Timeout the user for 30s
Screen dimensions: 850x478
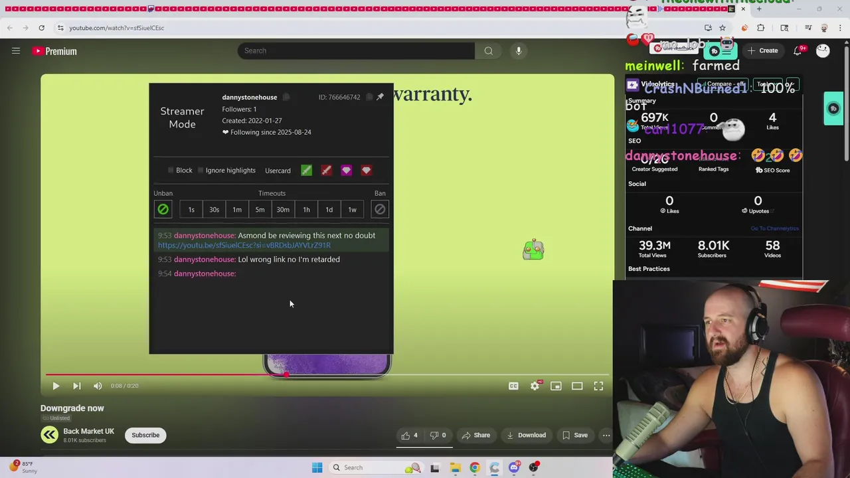point(214,210)
